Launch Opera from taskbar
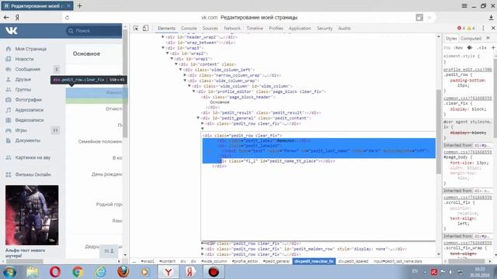497x279 pixels. (x=55, y=272)
